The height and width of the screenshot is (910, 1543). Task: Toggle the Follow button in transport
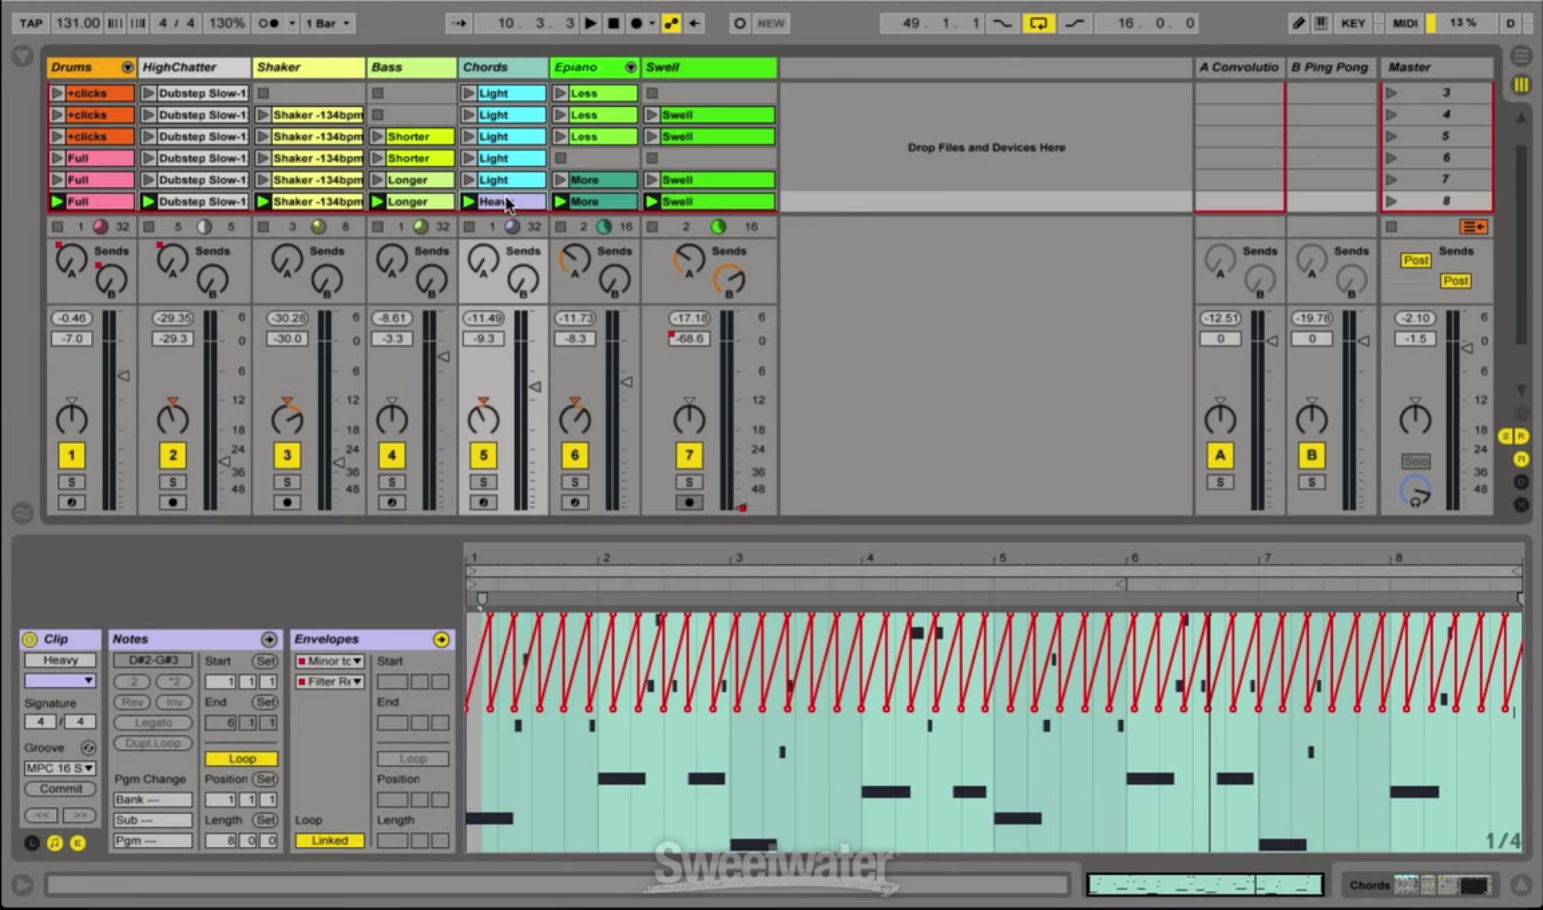459,23
